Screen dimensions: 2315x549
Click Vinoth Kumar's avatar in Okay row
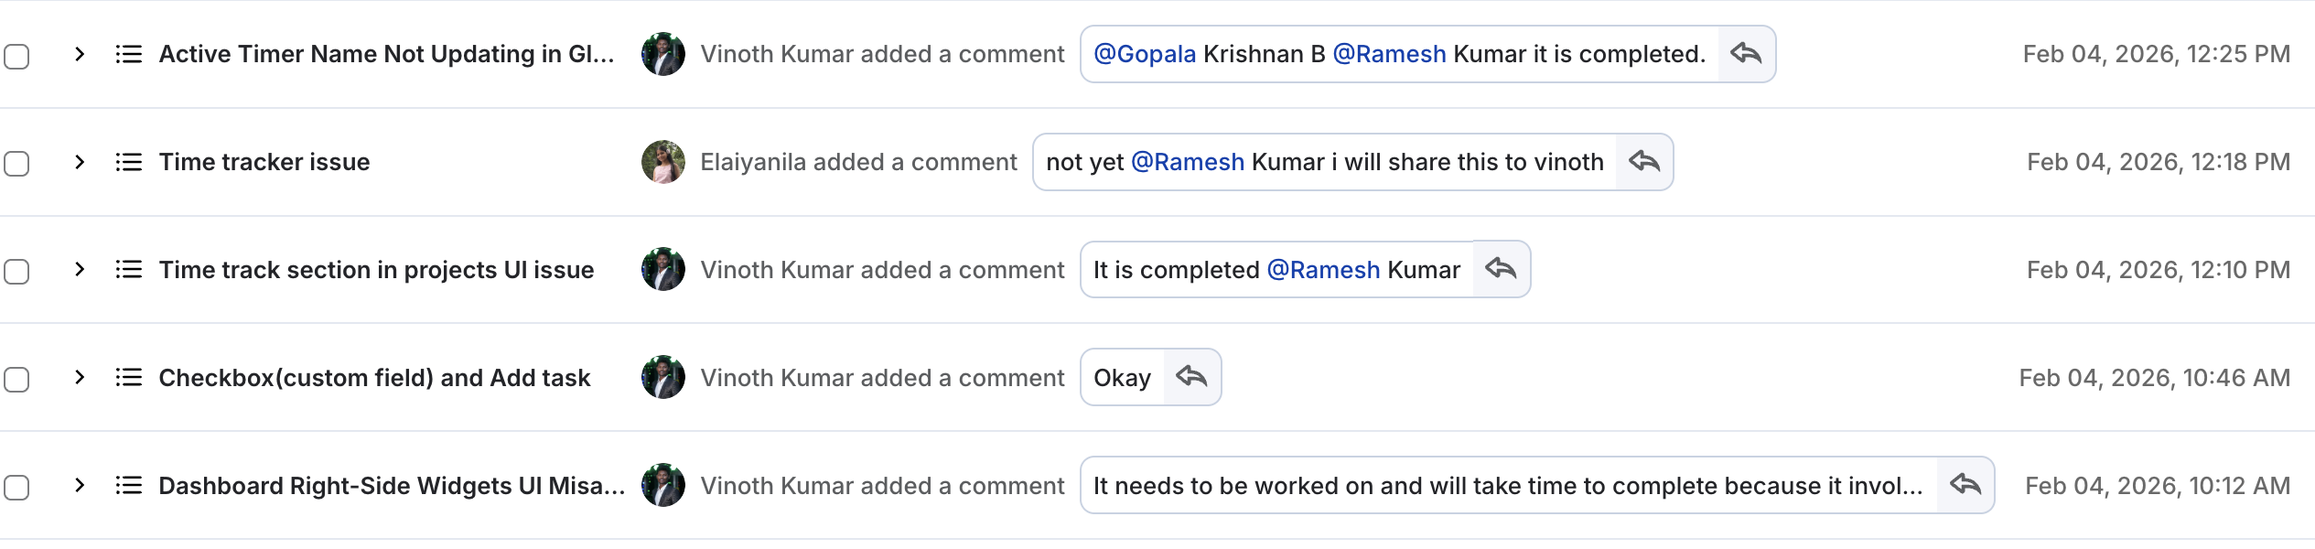(x=663, y=377)
